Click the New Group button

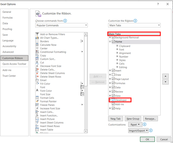click(x=133, y=119)
